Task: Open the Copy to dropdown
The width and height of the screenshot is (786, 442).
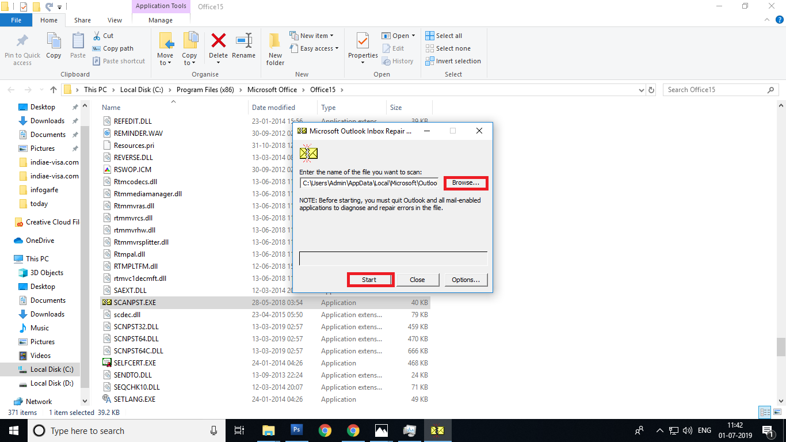Action: click(189, 63)
